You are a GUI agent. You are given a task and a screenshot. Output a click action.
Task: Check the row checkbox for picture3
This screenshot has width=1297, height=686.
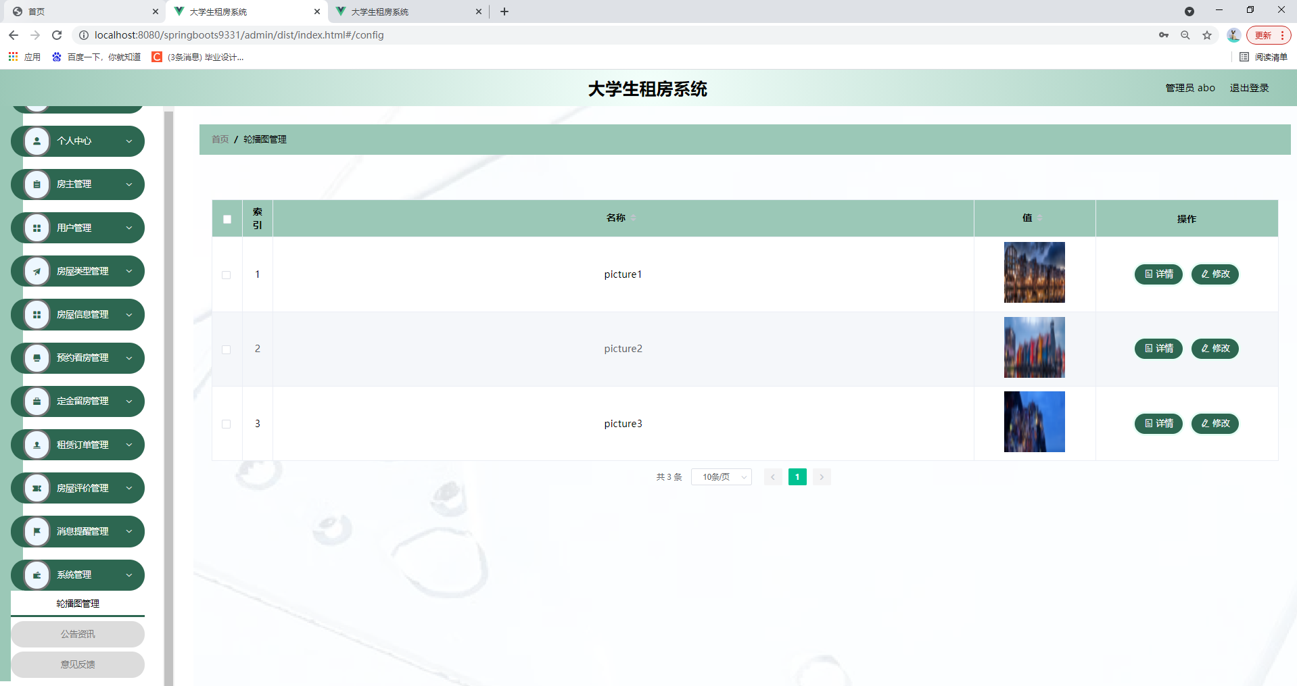[227, 424]
